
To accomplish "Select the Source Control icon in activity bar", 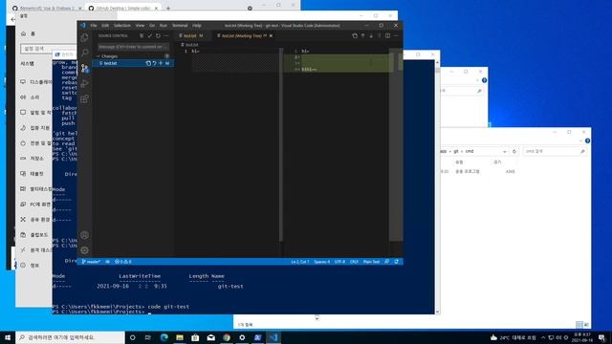I will [85, 68].
